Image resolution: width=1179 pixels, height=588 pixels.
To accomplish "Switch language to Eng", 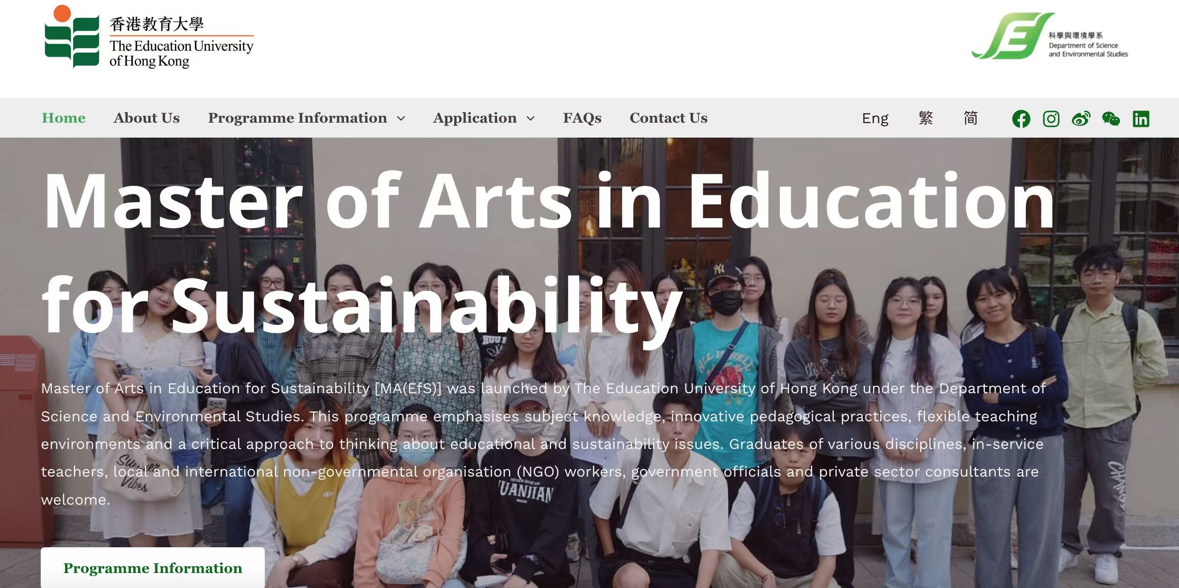I will 875,118.
